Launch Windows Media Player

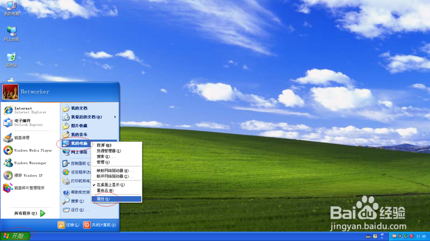pos(30,150)
